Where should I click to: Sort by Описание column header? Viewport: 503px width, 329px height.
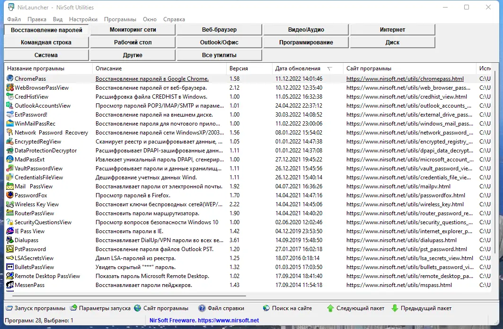point(160,68)
